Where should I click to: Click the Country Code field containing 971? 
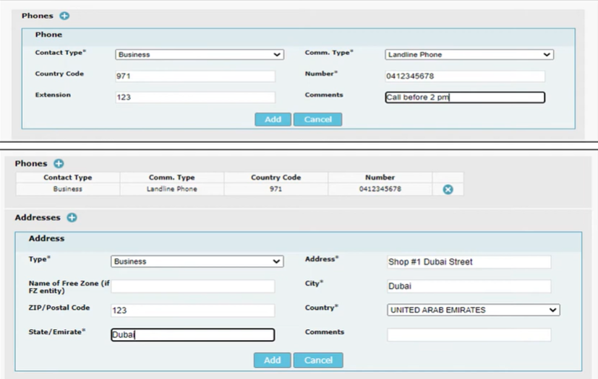click(x=195, y=77)
